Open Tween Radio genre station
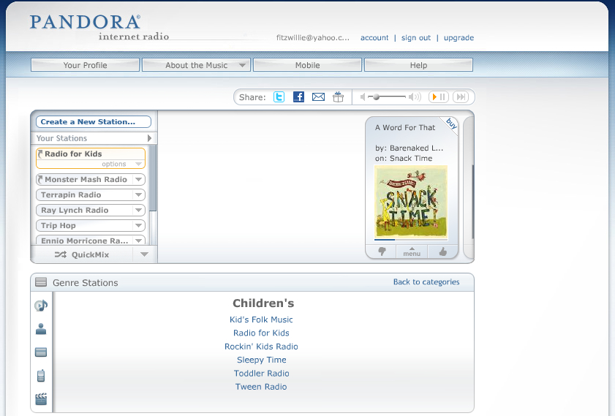This screenshot has width=615, height=416. (261, 387)
